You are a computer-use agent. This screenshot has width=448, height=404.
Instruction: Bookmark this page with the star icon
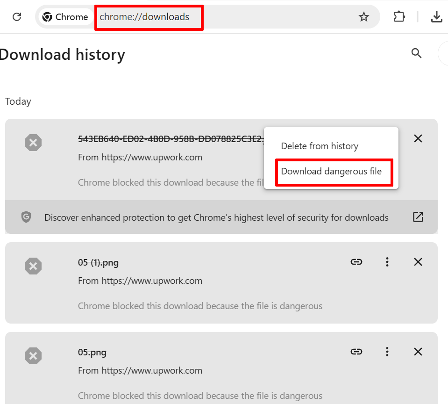tap(363, 17)
